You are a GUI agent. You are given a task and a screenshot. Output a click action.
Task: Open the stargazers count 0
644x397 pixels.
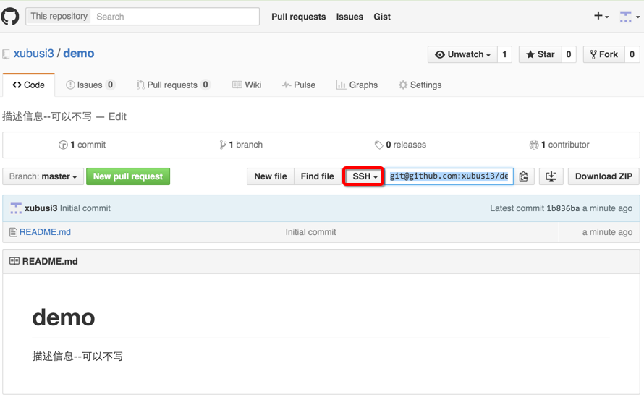point(569,54)
